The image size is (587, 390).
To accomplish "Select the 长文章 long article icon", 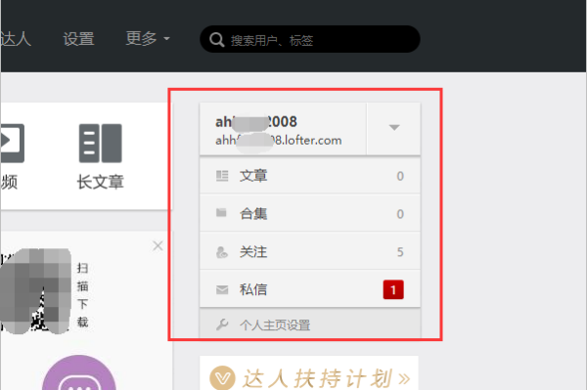I will pyautogui.click(x=101, y=144).
